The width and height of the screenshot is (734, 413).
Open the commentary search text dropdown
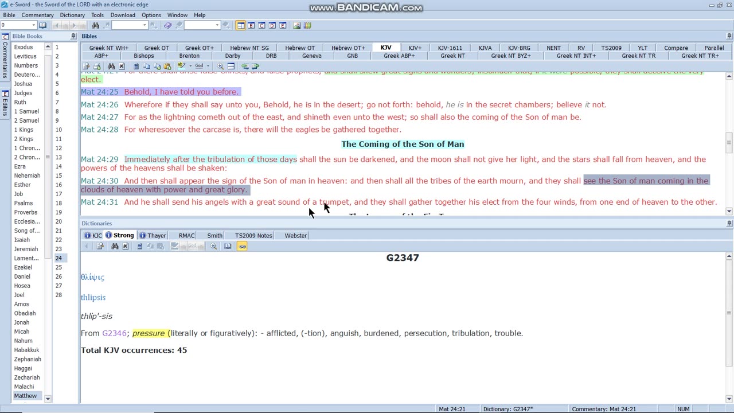click(217, 25)
